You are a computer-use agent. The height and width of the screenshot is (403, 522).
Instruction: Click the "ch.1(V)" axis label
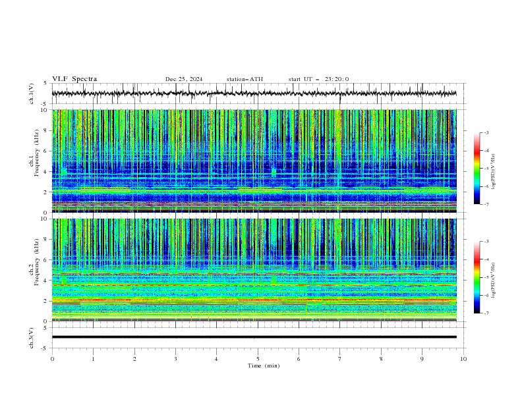[x=32, y=94]
